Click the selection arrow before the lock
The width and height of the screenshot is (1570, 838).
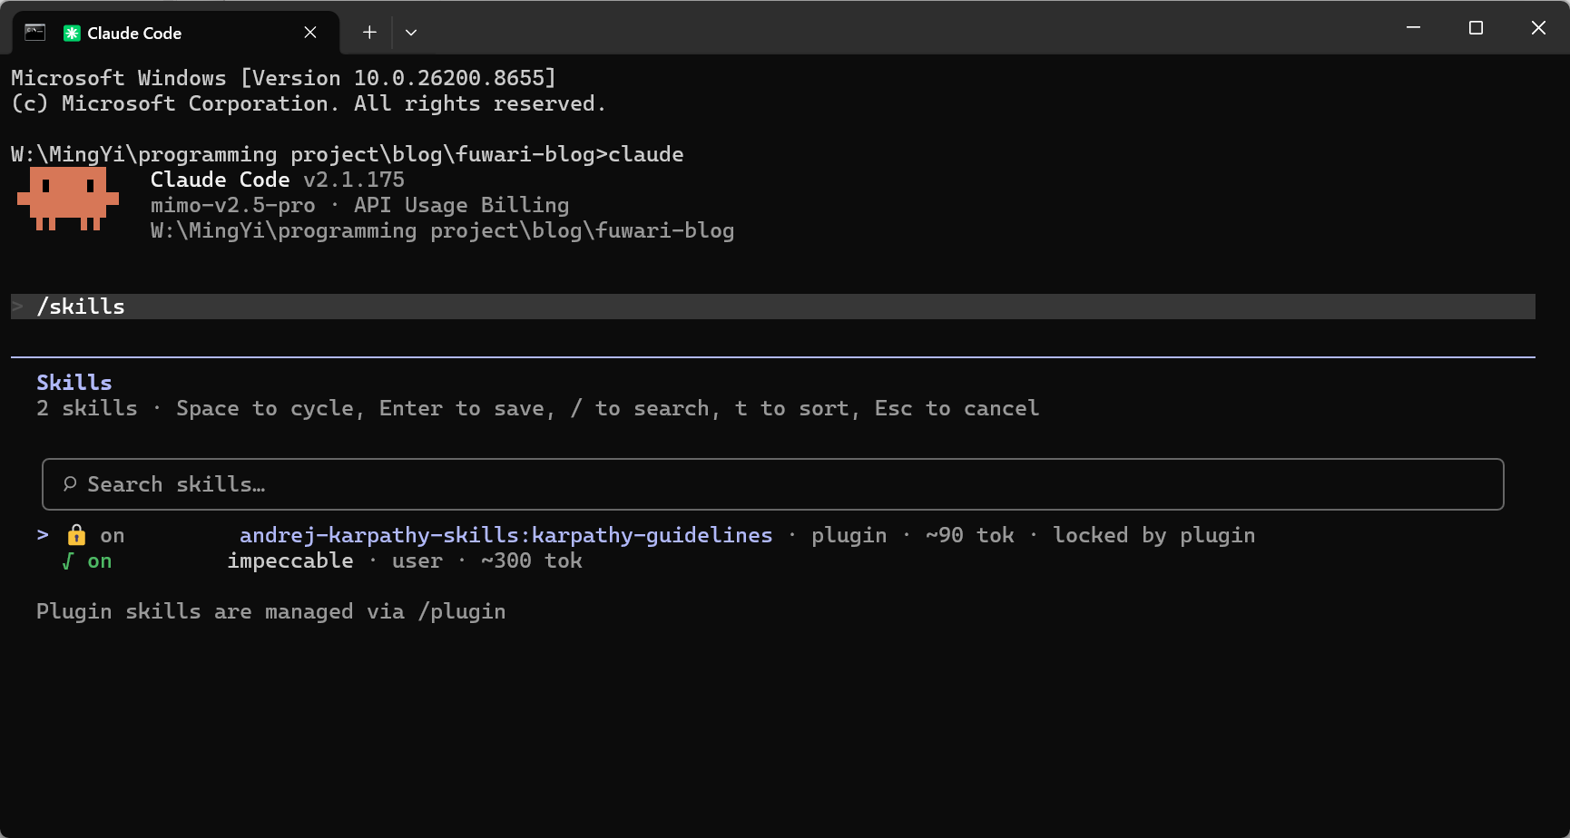(x=43, y=535)
